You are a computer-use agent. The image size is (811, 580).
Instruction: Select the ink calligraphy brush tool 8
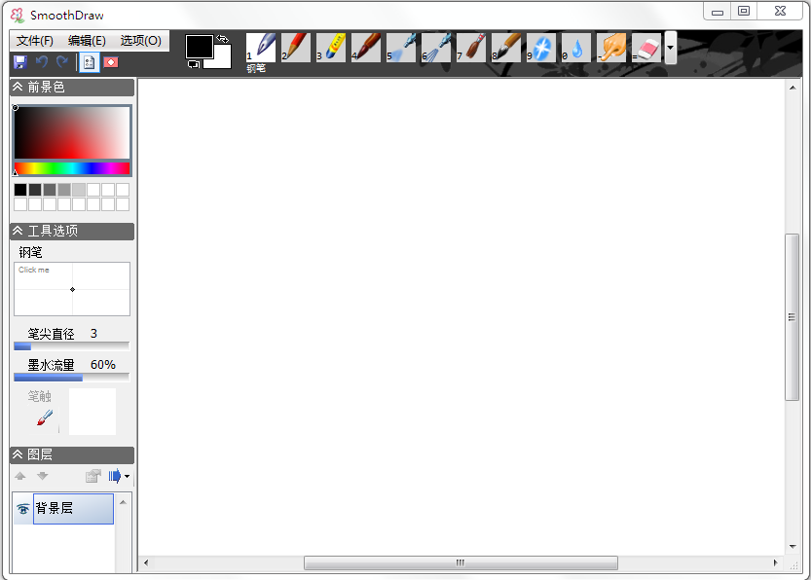click(506, 48)
